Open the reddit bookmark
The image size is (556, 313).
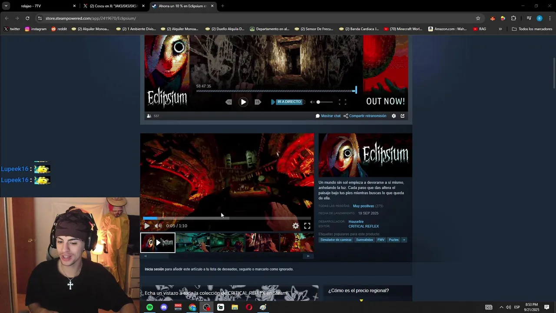(x=59, y=29)
